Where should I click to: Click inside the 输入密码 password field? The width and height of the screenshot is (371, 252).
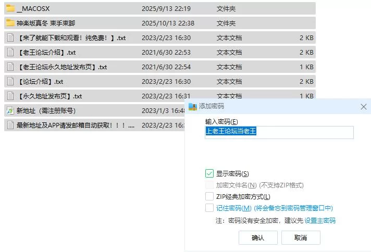[279, 132]
